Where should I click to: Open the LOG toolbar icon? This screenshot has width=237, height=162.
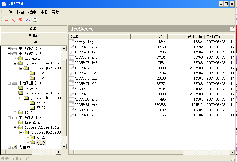coord(28,20)
